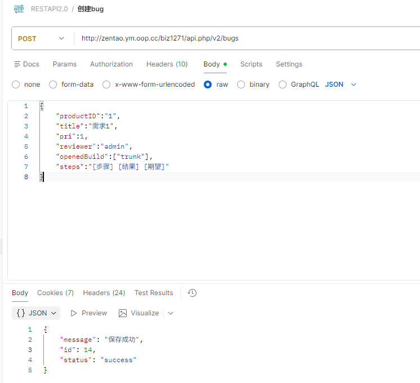Select the GraphQL radio button

pos(282,84)
